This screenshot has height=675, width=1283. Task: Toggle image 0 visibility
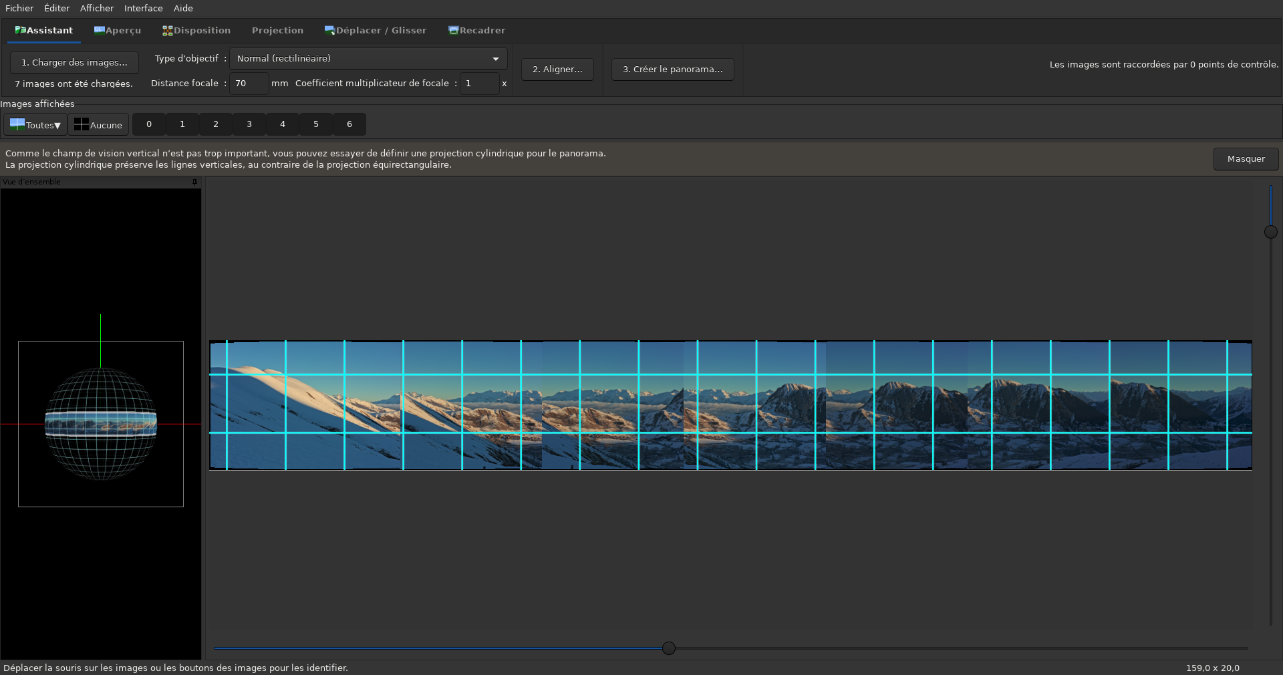click(x=149, y=124)
